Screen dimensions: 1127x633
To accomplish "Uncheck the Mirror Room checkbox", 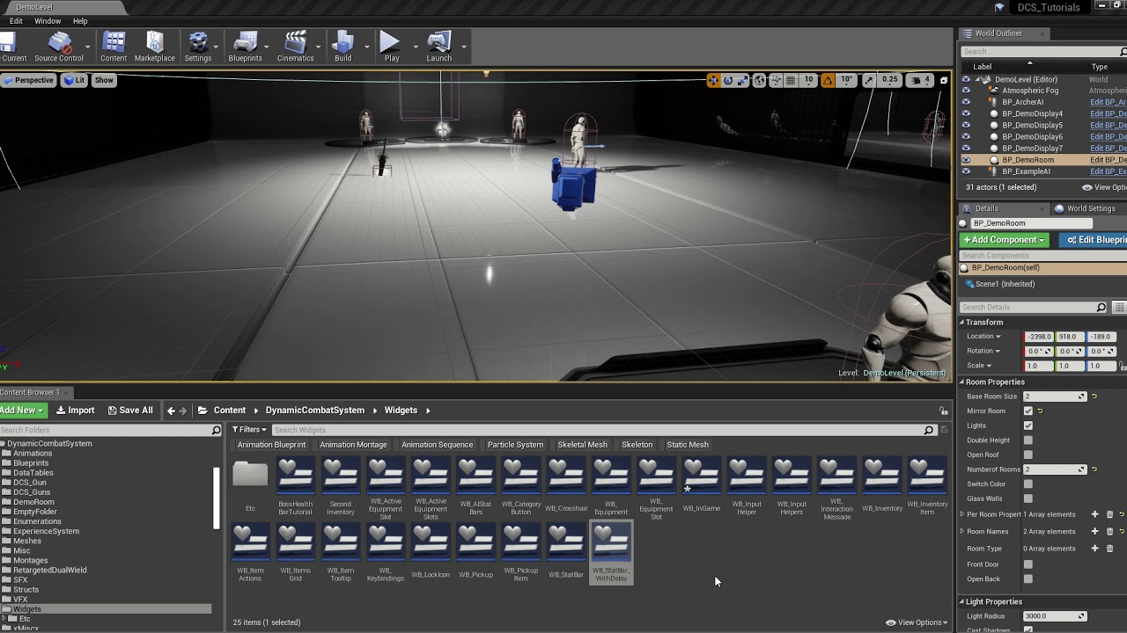I will click(x=1028, y=411).
